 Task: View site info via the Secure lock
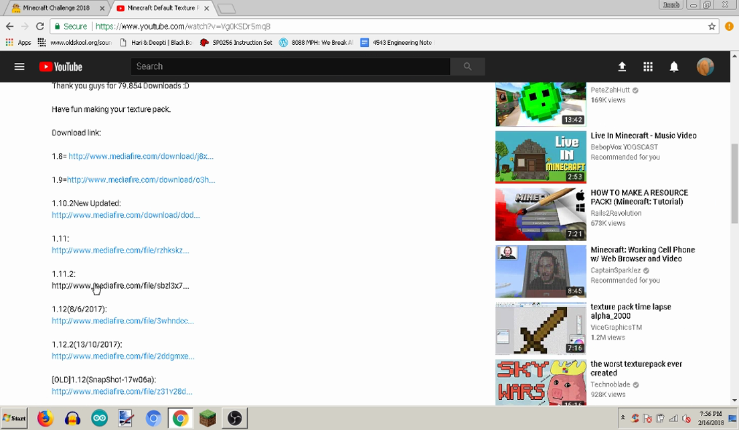[x=70, y=26]
